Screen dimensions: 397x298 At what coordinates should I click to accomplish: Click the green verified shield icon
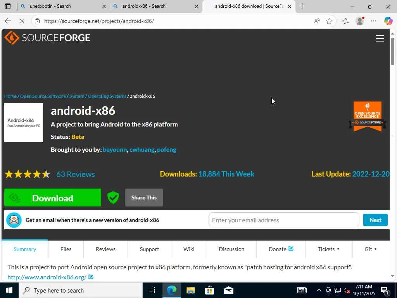click(x=113, y=198)
